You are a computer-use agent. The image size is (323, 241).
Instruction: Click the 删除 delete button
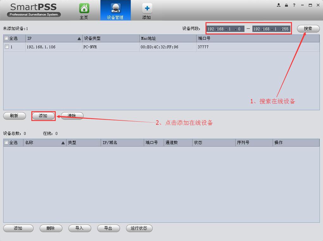(x=51, y=228)
